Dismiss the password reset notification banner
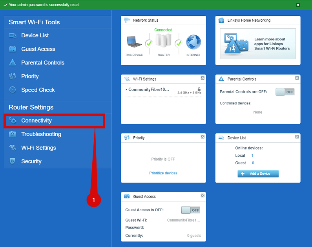The height and width of the screenshot is (247, 312). [298, 5]
